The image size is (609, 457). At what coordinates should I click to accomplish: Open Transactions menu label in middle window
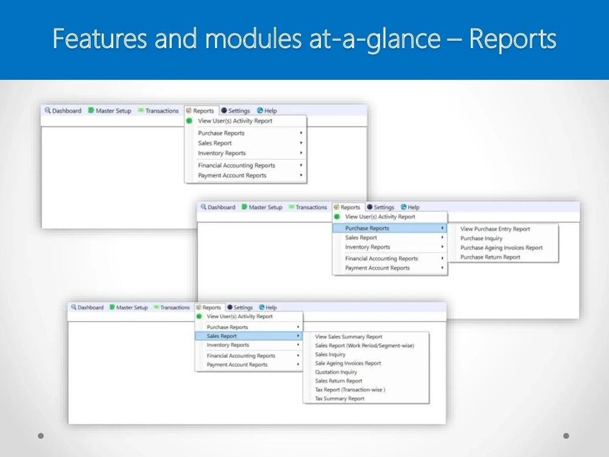click(311, 207)
